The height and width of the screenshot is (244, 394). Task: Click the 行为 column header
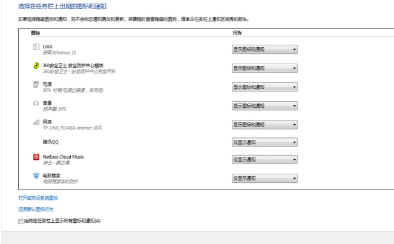[237, 32]
